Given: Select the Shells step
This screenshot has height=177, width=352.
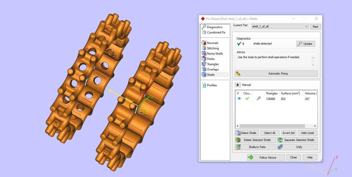Looking at the screenshot, I should [211, 75].
